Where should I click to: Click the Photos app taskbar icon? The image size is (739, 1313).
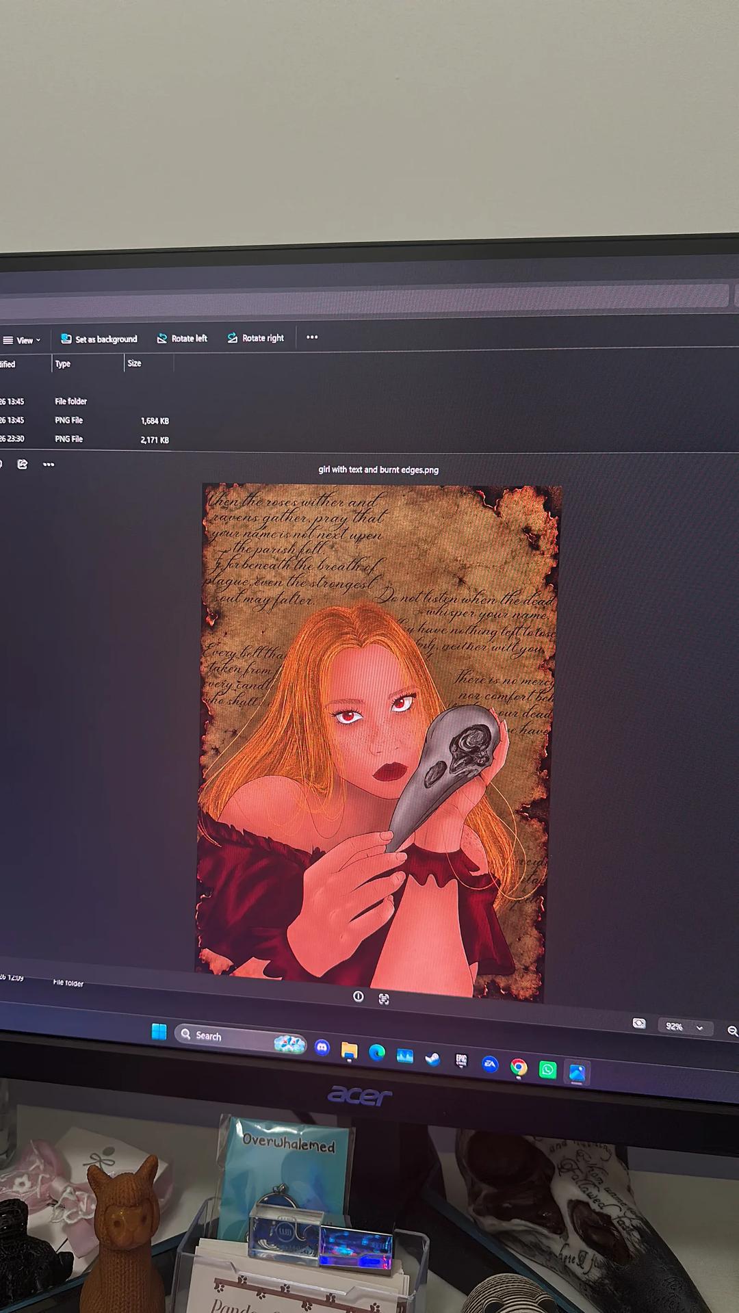(577, 1072)
